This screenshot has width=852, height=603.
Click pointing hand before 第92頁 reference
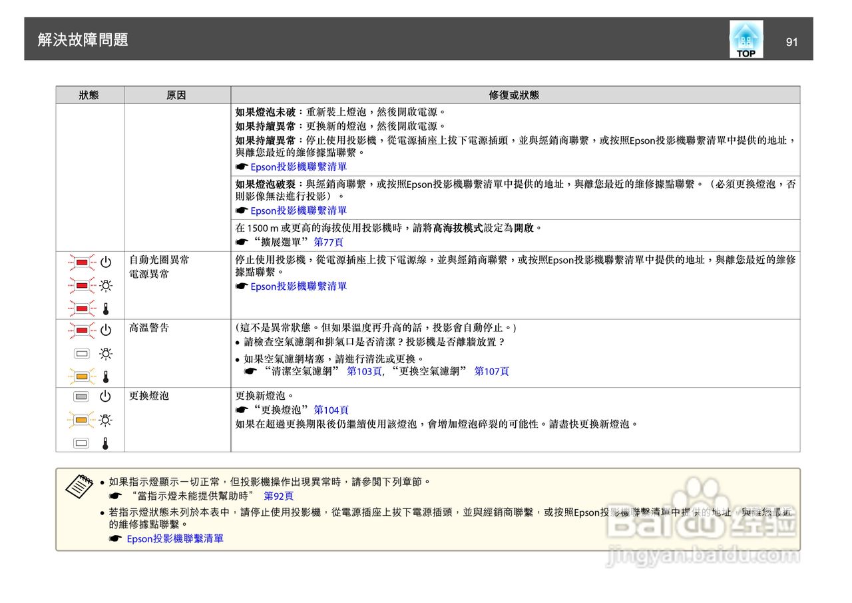tap(116, 496)
